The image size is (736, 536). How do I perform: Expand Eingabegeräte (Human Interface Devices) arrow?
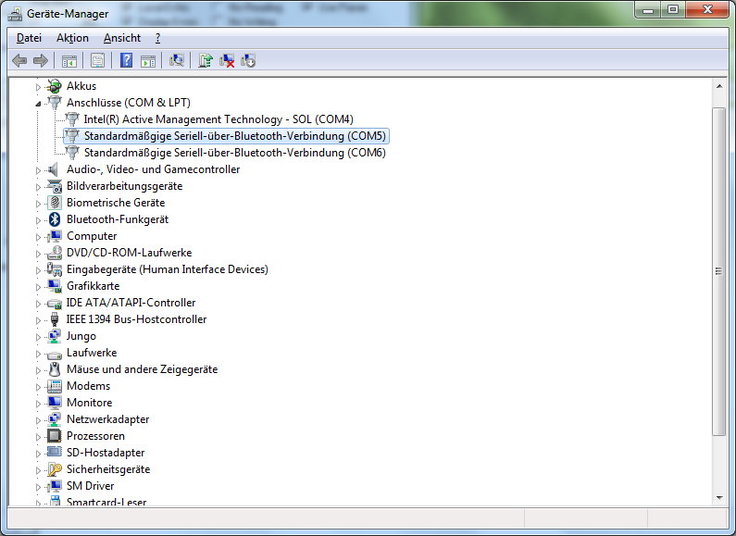click(x=38, y=270)
